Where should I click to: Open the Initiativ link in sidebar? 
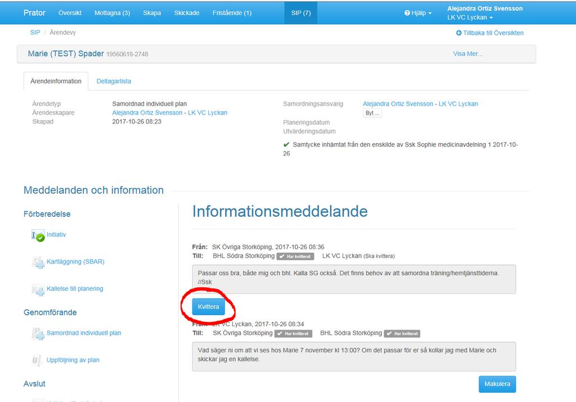[56, 234]
